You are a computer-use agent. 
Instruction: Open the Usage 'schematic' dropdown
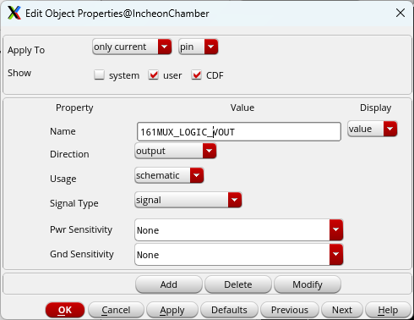[x=169, y=175]
